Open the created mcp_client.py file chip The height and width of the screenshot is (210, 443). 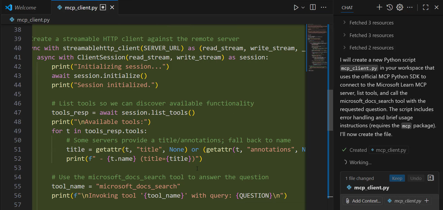point(388,150)
